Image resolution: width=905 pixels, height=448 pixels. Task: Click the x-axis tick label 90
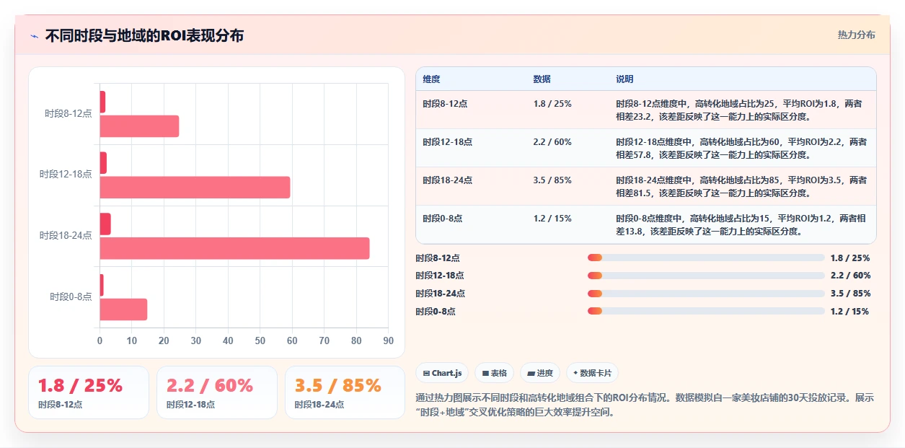(389, 341)
